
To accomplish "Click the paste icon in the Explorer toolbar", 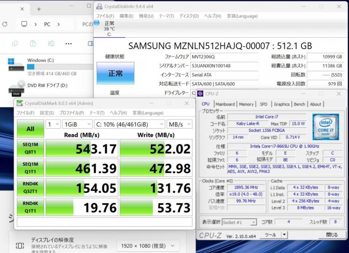I will 33,44.
